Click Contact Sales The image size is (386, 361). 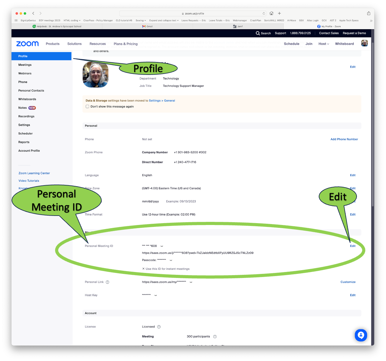329,33
